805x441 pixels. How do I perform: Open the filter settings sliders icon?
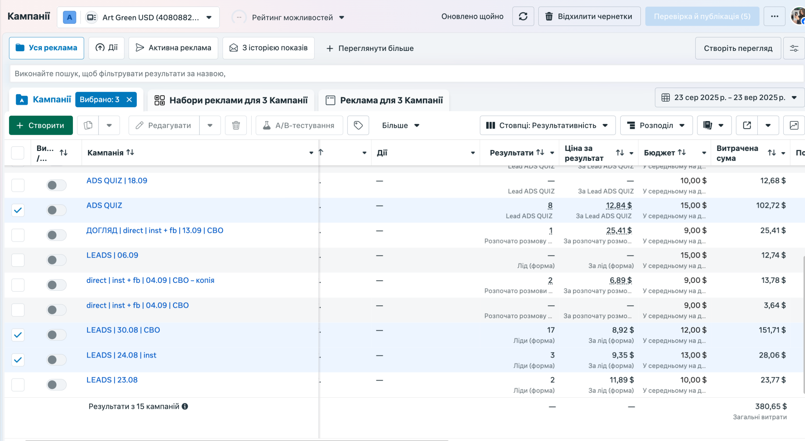point(794,48)
